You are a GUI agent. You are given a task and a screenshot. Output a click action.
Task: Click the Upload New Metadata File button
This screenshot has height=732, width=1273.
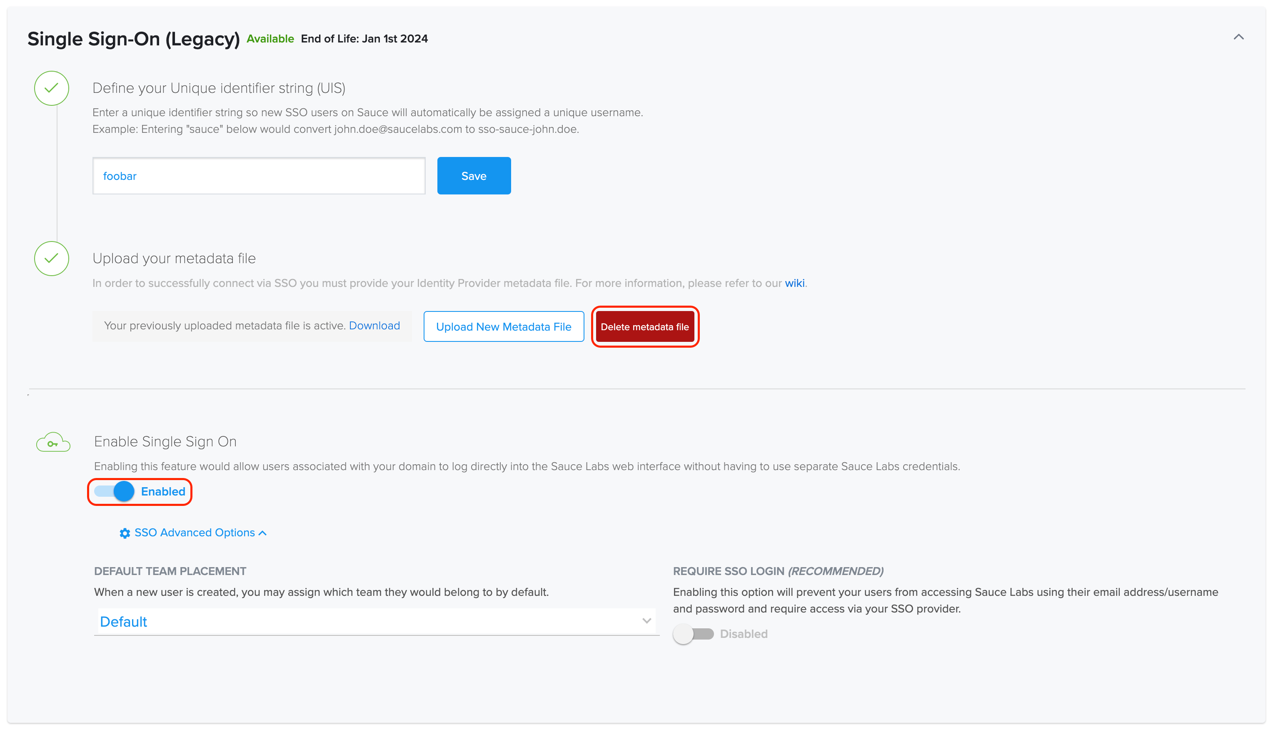coord(503,326)
